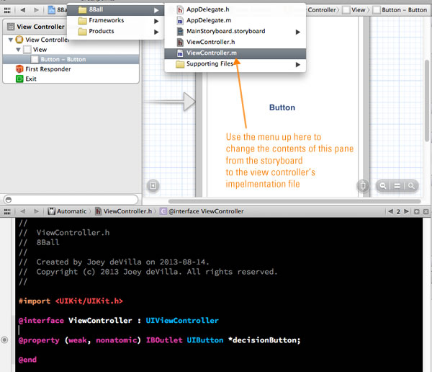Click the green Exit icon
The image size is (432, 372).
coord(19,79)
